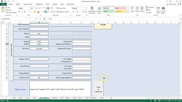
Task: Click the Clear eraser icon
Action: (147, 12)
